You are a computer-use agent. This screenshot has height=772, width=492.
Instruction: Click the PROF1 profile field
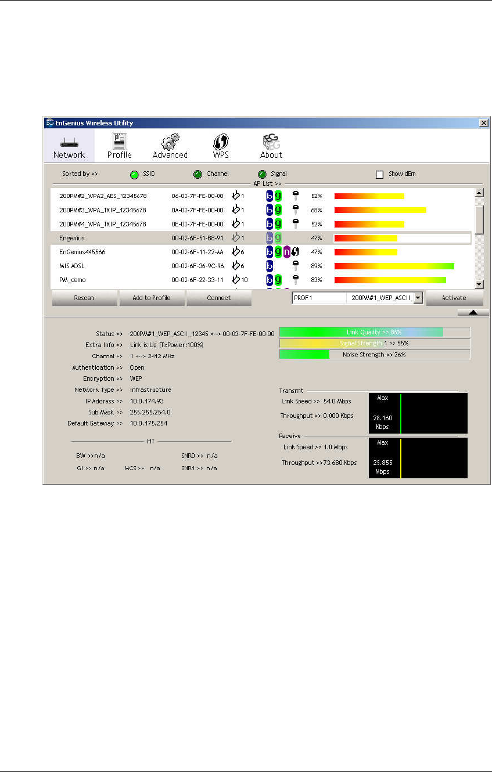(x=318, y=298)
